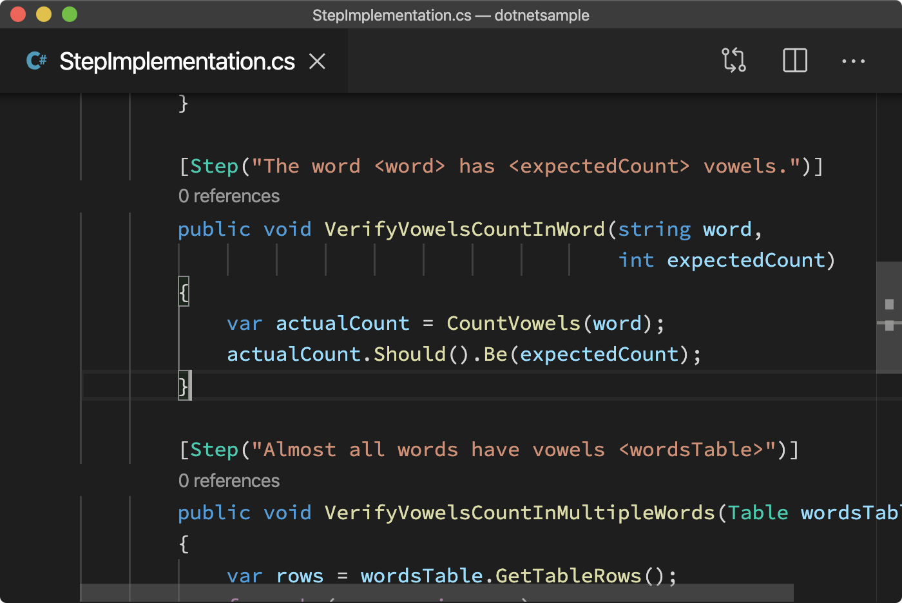Click the horizontal scrollbar at the bottom

pos(437,593)
